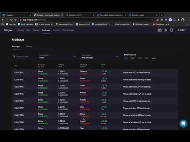Screen dimensions: 190x142
Task: Select the 100% balance to use option
Action: (x=154, y=58)
